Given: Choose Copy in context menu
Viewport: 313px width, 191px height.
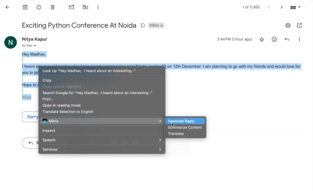Looking at the screenshot, I should point(102,80).
